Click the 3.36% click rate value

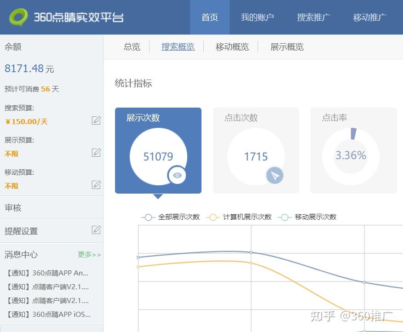tap(351, 155)
